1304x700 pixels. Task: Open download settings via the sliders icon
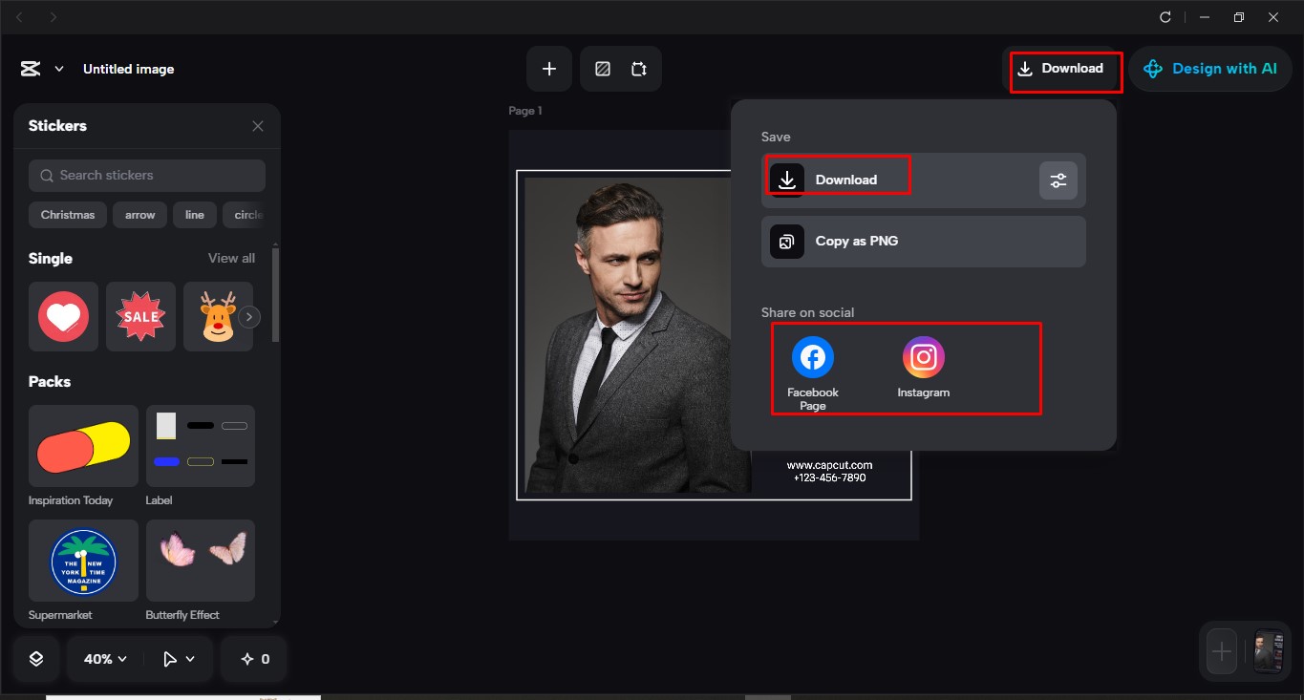(x=1058, y=180)
